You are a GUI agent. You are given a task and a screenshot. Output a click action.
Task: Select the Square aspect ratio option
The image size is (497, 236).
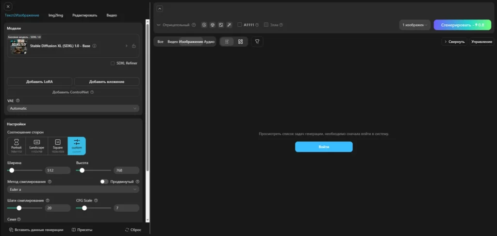pyautogui.click(x=58, y=146)
